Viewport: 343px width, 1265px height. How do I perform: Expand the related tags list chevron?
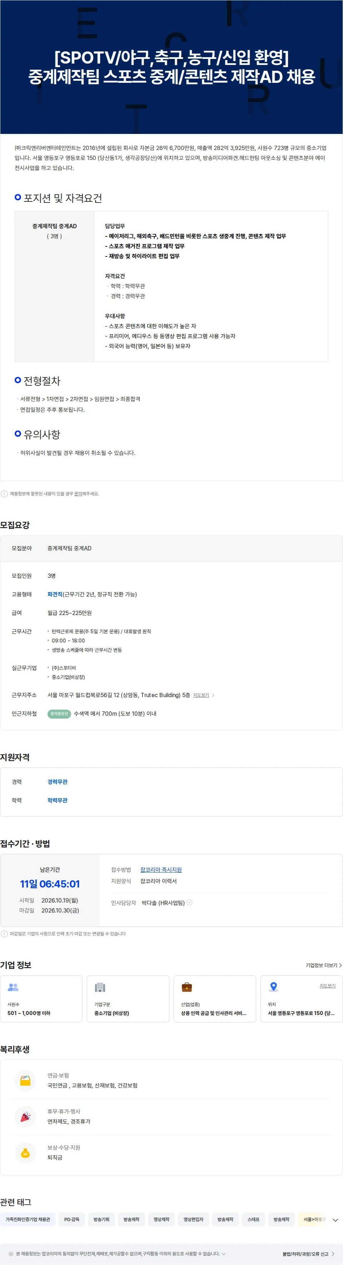335,1220
